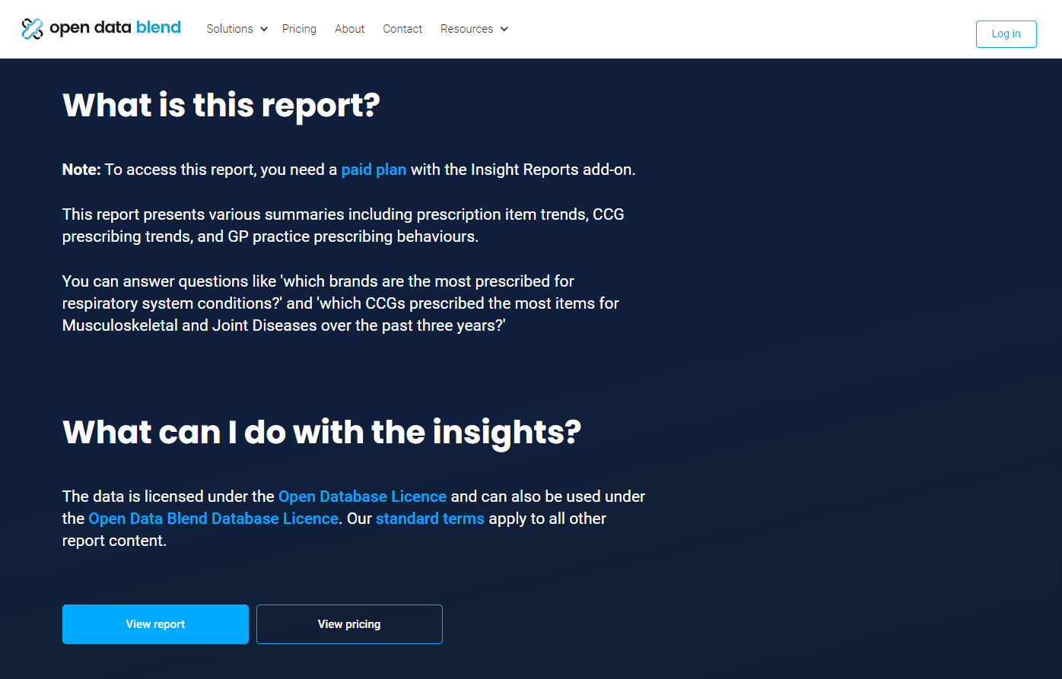
Task: Select Contact in the navigation bar
Action: tap(402, 29)
